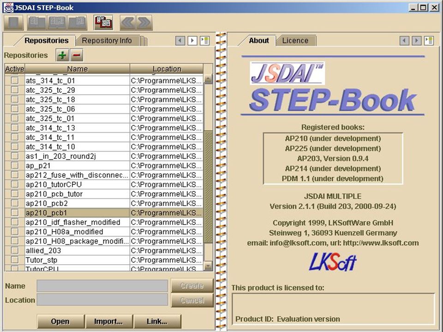
Task: Maximize the JSDAI STEP-Book window
Action: [424, 8]
